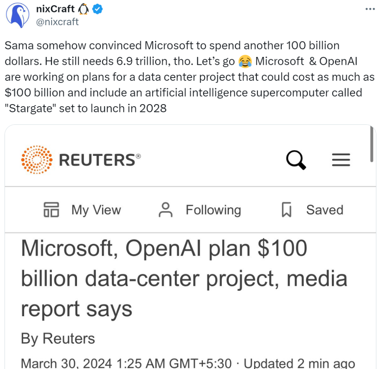
Task: Click the Reuters orange dotted logo
Action: coord(37,159)
